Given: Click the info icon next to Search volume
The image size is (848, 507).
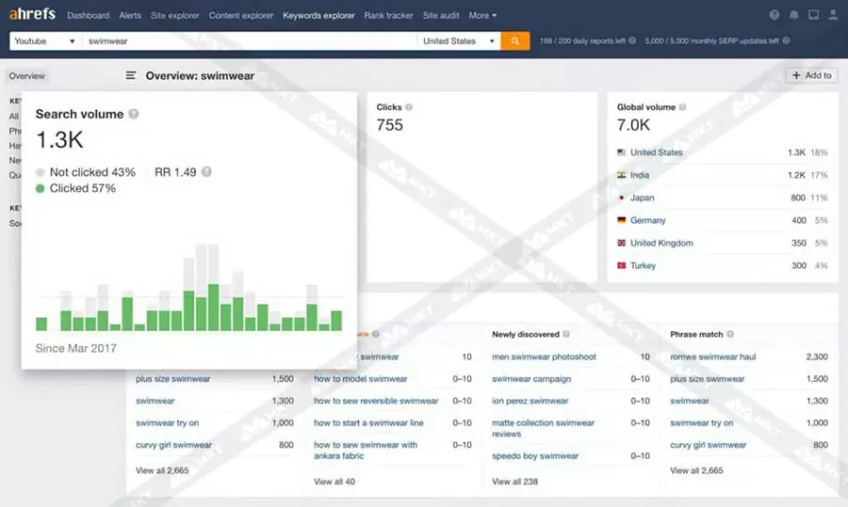Looking at the screenshot, I should tap(134, 114).
